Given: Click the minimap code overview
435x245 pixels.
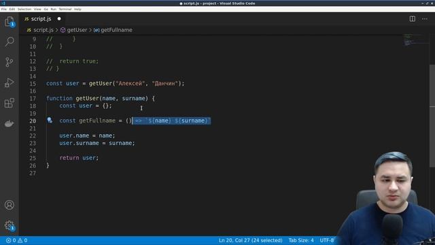Looking at the screenshot, I should pyautogui.click(x=415, y=39).
